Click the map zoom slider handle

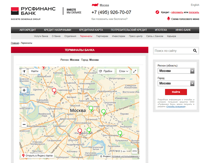tap(24, 105)
